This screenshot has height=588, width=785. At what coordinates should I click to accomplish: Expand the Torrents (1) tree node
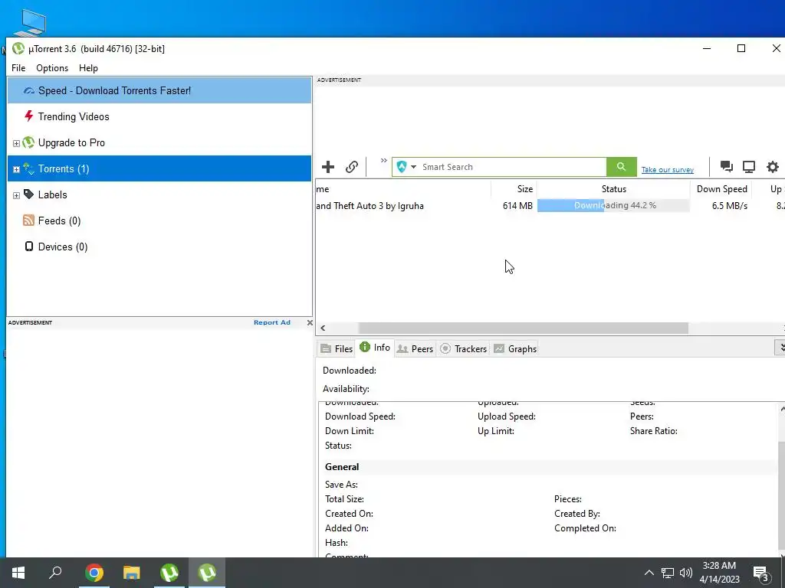pyautogui.click(x=16, y=169)
